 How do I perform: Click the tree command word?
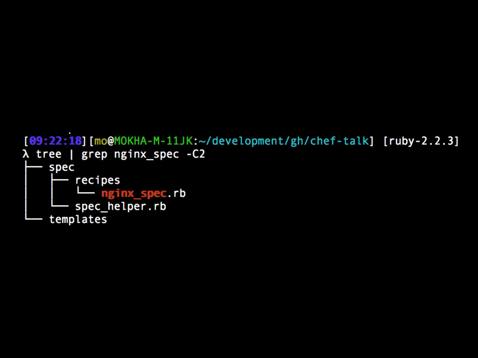coord(49,154)
